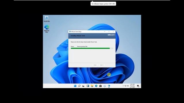This screenshot has height=103, width=184.
Task: Click the installation progress bar
Action: 92,48
